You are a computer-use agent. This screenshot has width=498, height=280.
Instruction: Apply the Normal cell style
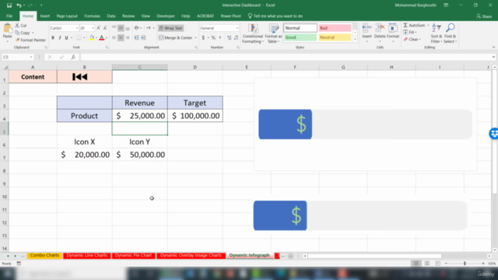click(x=300, y=28)
